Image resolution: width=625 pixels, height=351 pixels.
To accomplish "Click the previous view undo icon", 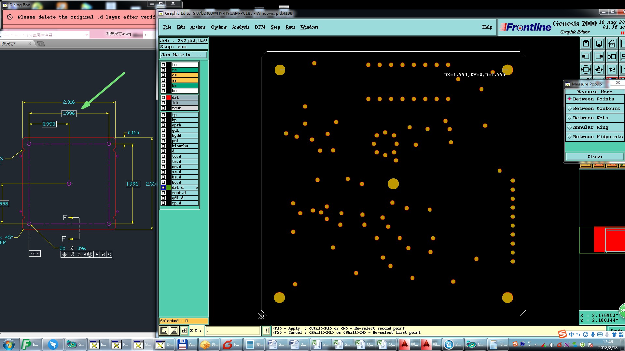I will coord(612,56).
